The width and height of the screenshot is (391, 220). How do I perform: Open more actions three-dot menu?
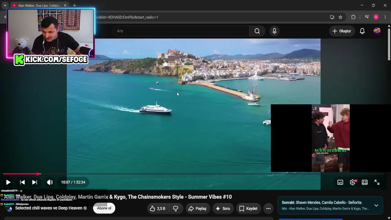[x=269, y=208]
